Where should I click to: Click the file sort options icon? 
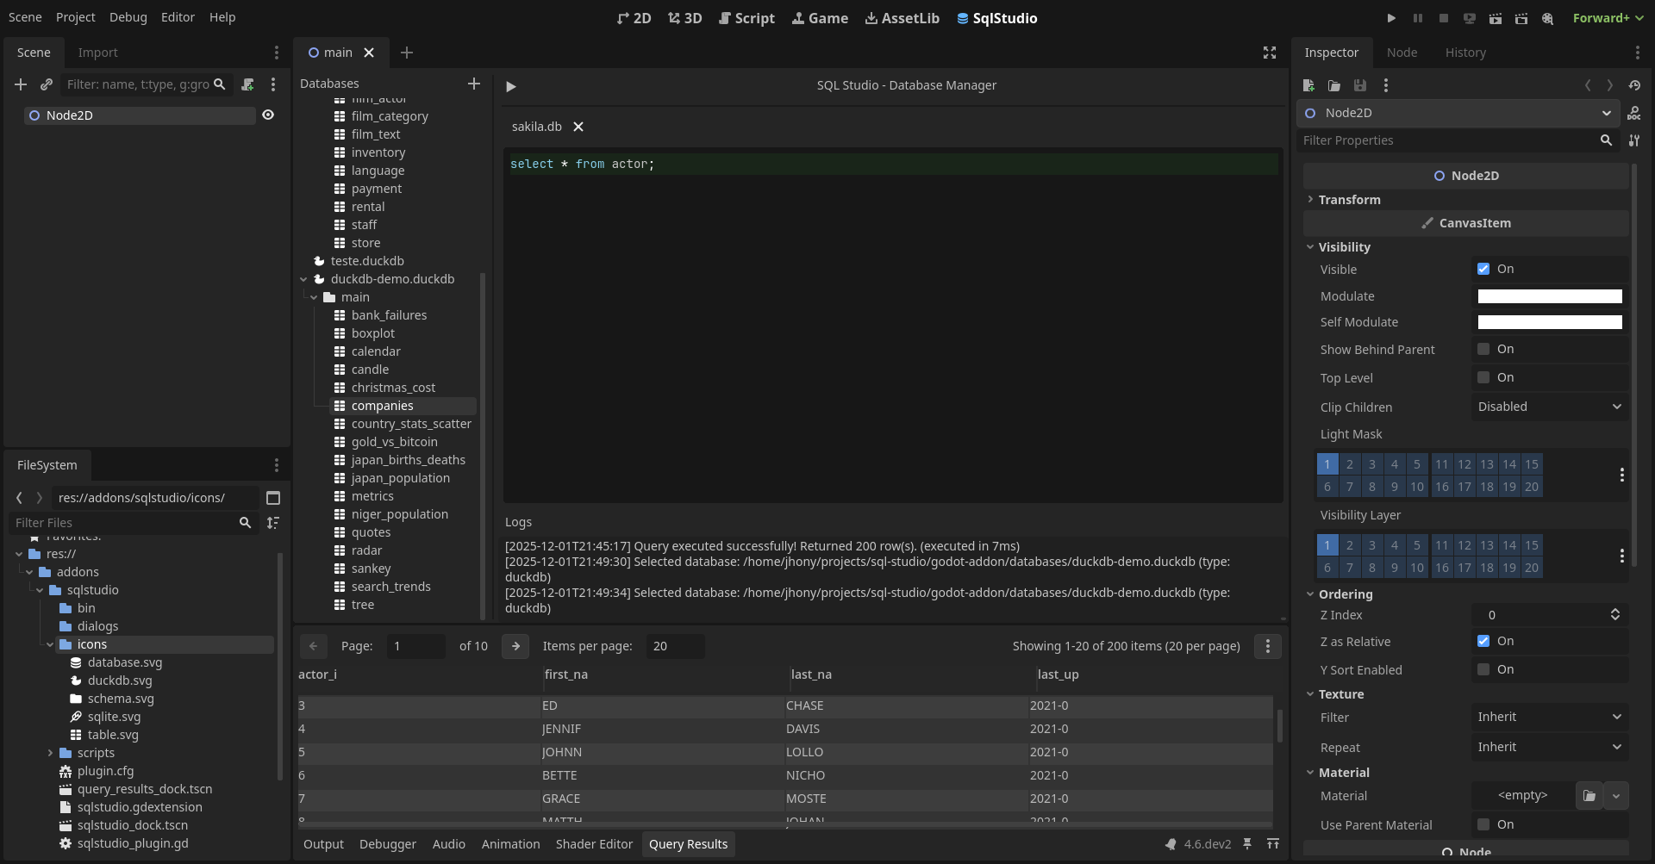(273, 523)
